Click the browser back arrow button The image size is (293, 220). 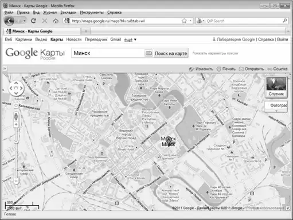(9, 21)
